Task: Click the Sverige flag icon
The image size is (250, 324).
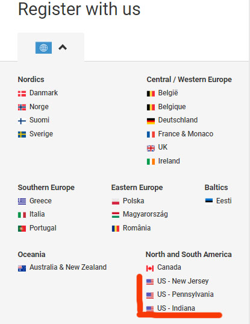Action: coord(22,135)
